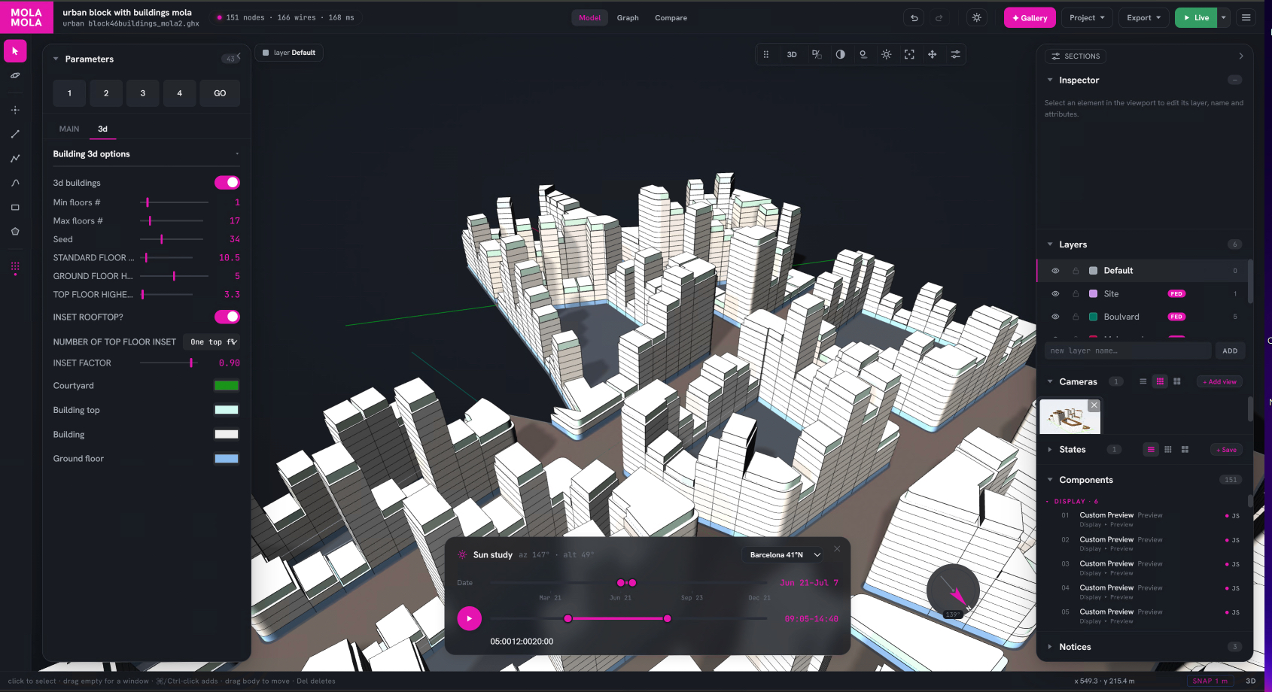
Task: Open the Export dropdown
Action: pos(1143,18)
